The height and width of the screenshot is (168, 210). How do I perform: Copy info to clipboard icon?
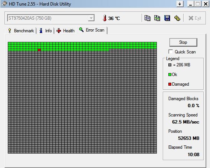pyautogui.click(x=147, y=18)
